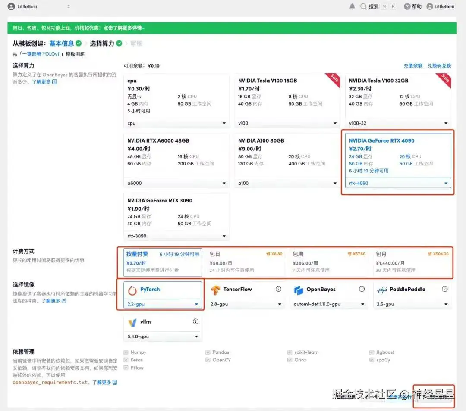The width and height of the screenshot is (466, 411).
Task: Open PaddlePaddle 2.5-gpu version dropdown
Action: point(412,304)
